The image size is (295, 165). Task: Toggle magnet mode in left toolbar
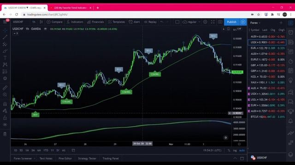point(5,104)
